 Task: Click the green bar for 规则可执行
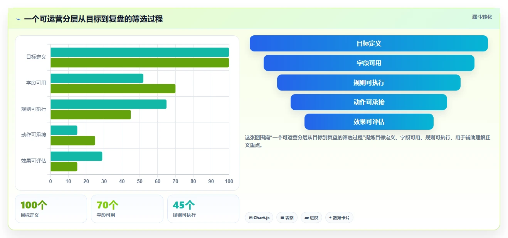pos(91,114)
